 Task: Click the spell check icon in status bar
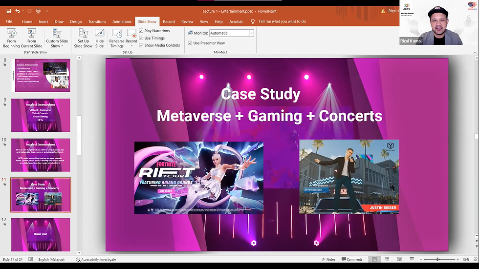[x=30, y=259]
